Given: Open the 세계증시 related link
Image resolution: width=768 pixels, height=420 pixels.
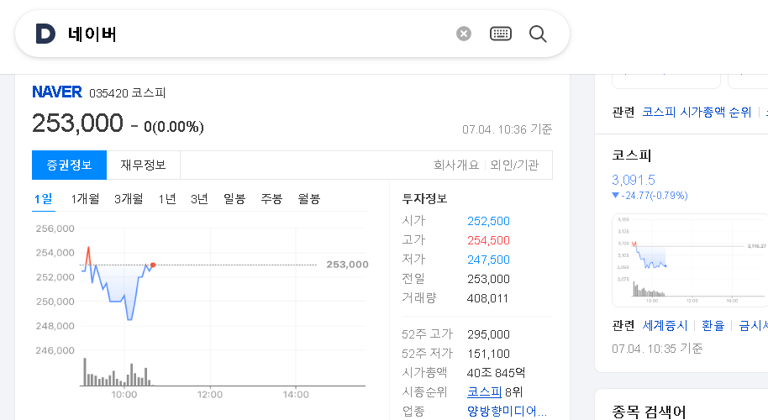Looking at the screenshot, I should (665, 326).
